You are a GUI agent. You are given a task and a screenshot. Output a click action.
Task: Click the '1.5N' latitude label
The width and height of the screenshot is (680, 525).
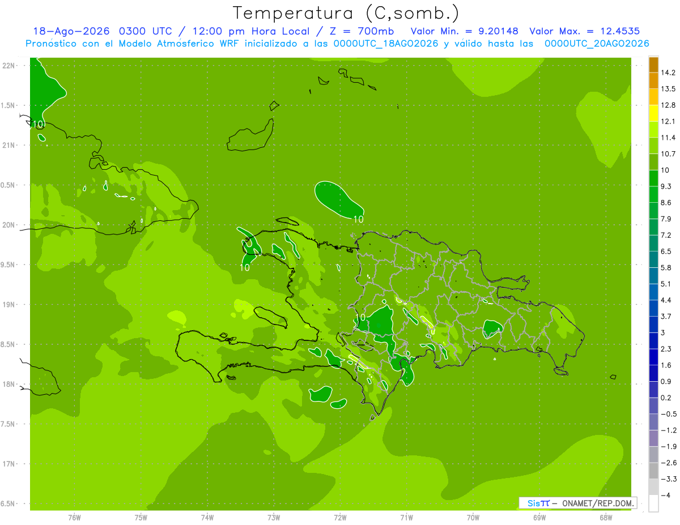pyautogui.click(x=8, y=105)
